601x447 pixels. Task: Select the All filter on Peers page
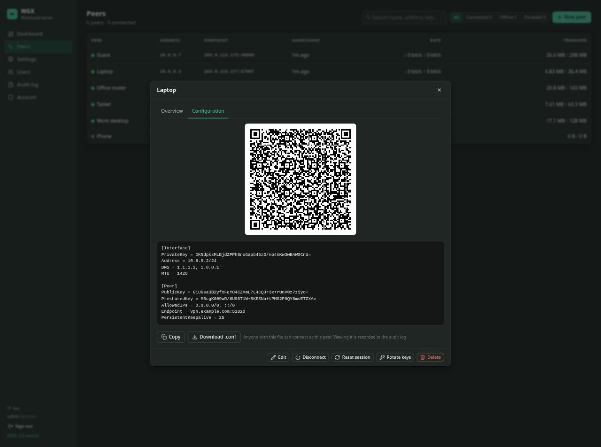(455, 17)
